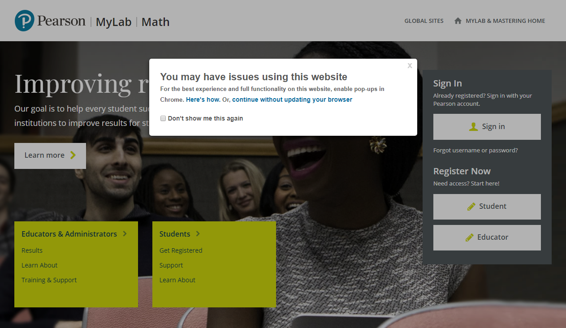Click the green arrow on Learn more

pos(73,155)
